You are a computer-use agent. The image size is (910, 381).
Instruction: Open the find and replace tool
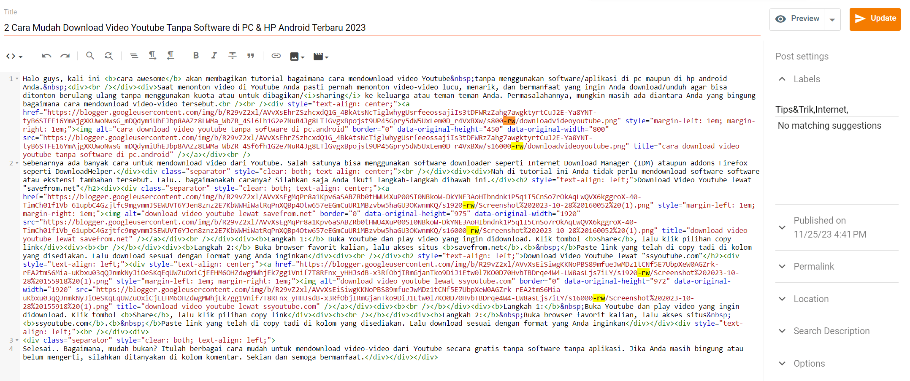[x=108, y=56]
